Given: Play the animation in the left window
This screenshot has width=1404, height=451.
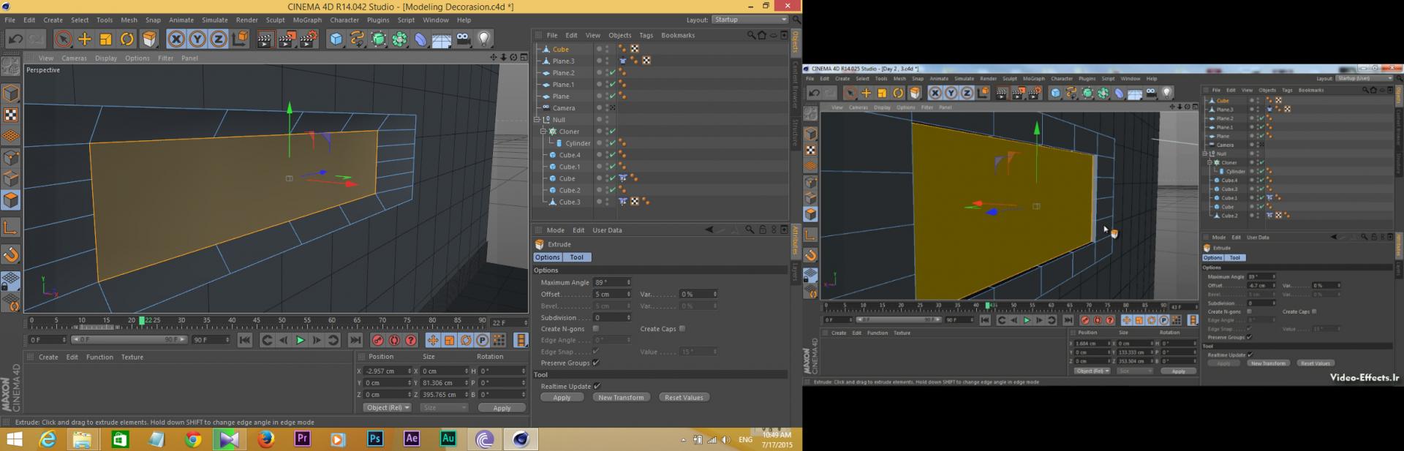Looking at the screenshot, I should click(x=300, y=340).
